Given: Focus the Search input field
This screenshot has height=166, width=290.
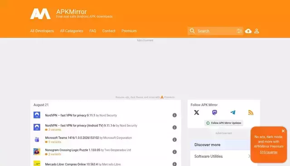Looking at the screenshot, I should click(x=216, y=31).
